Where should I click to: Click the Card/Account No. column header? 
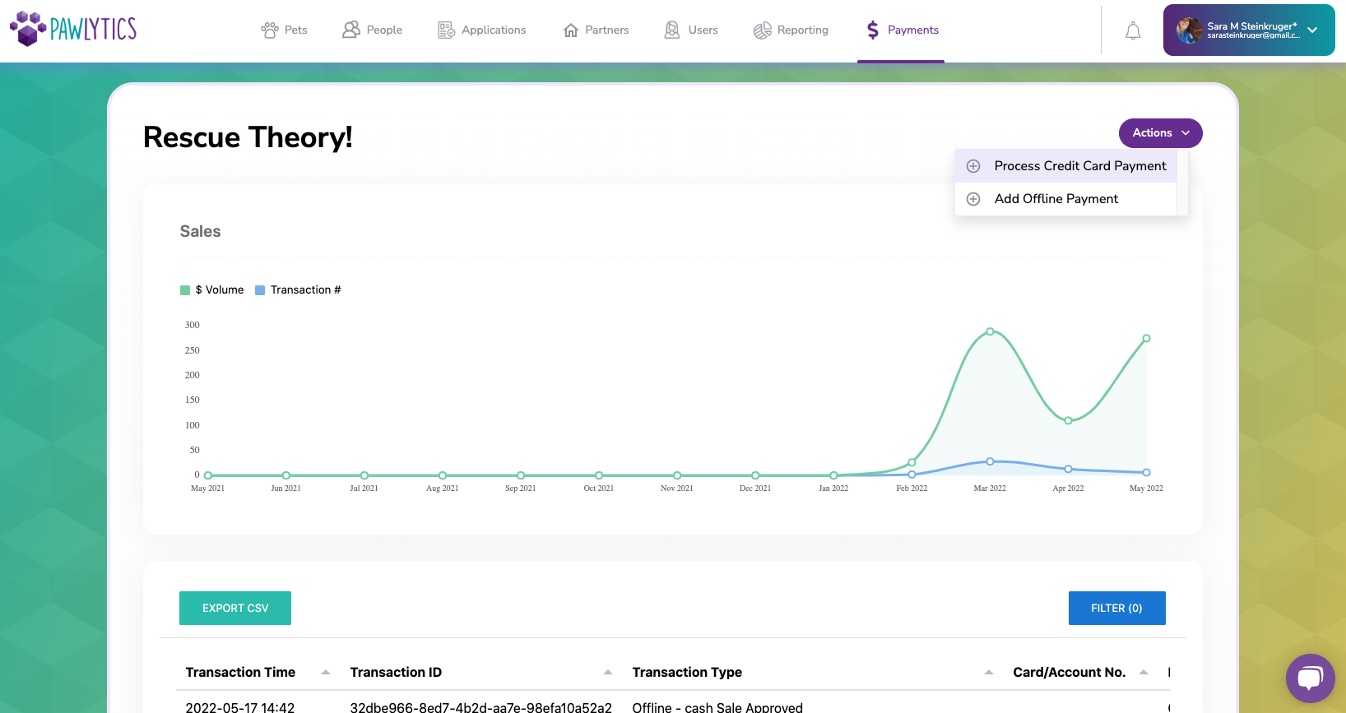1069,673
